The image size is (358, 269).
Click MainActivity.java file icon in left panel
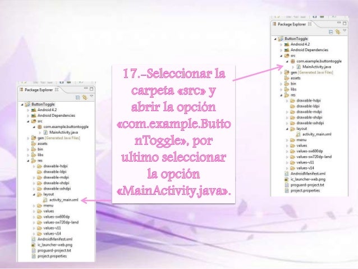pos(45,133)
